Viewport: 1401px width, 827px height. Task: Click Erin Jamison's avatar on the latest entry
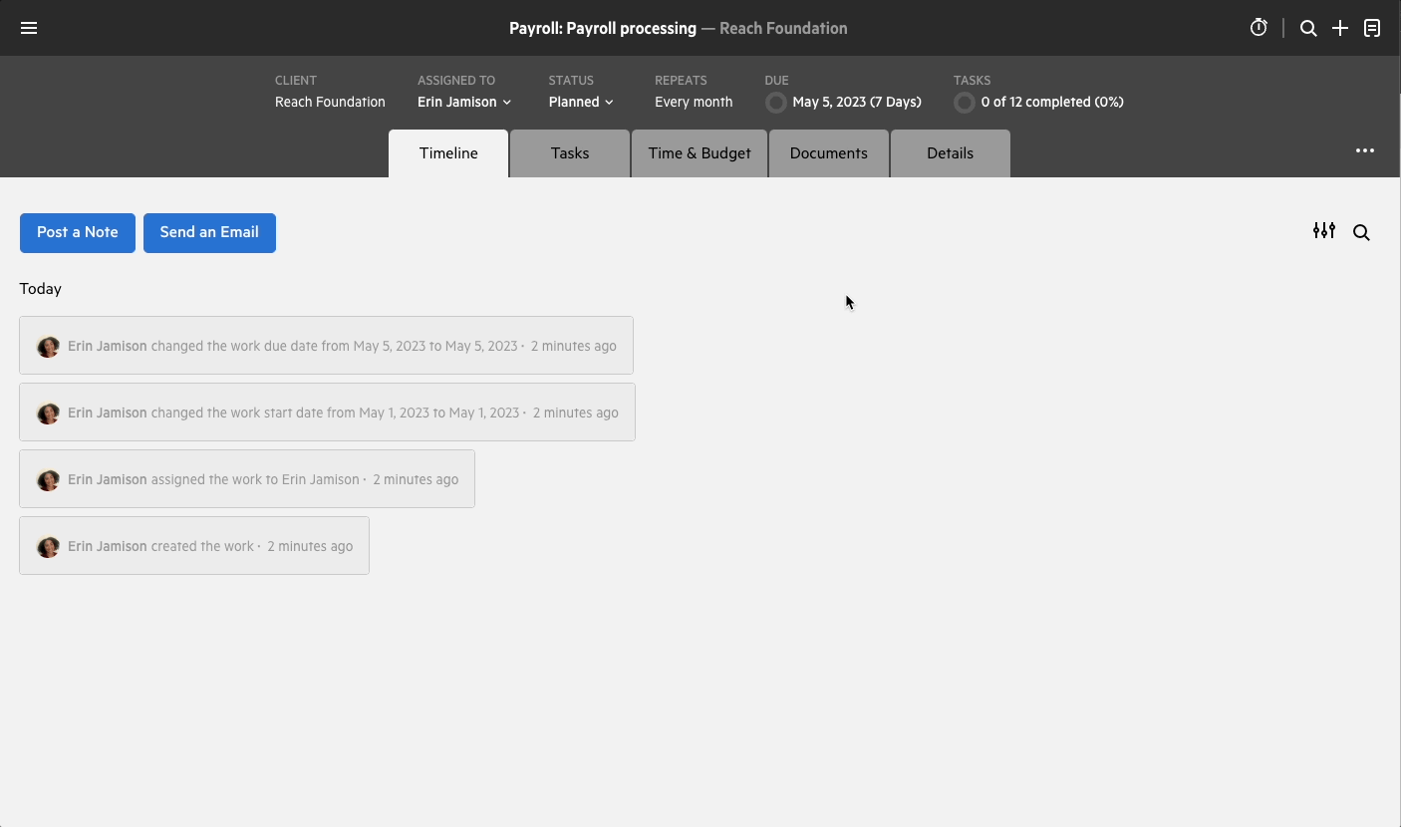(48, 346)
